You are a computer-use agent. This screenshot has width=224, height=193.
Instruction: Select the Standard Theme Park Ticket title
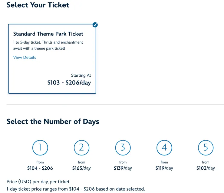pos(48,34)
